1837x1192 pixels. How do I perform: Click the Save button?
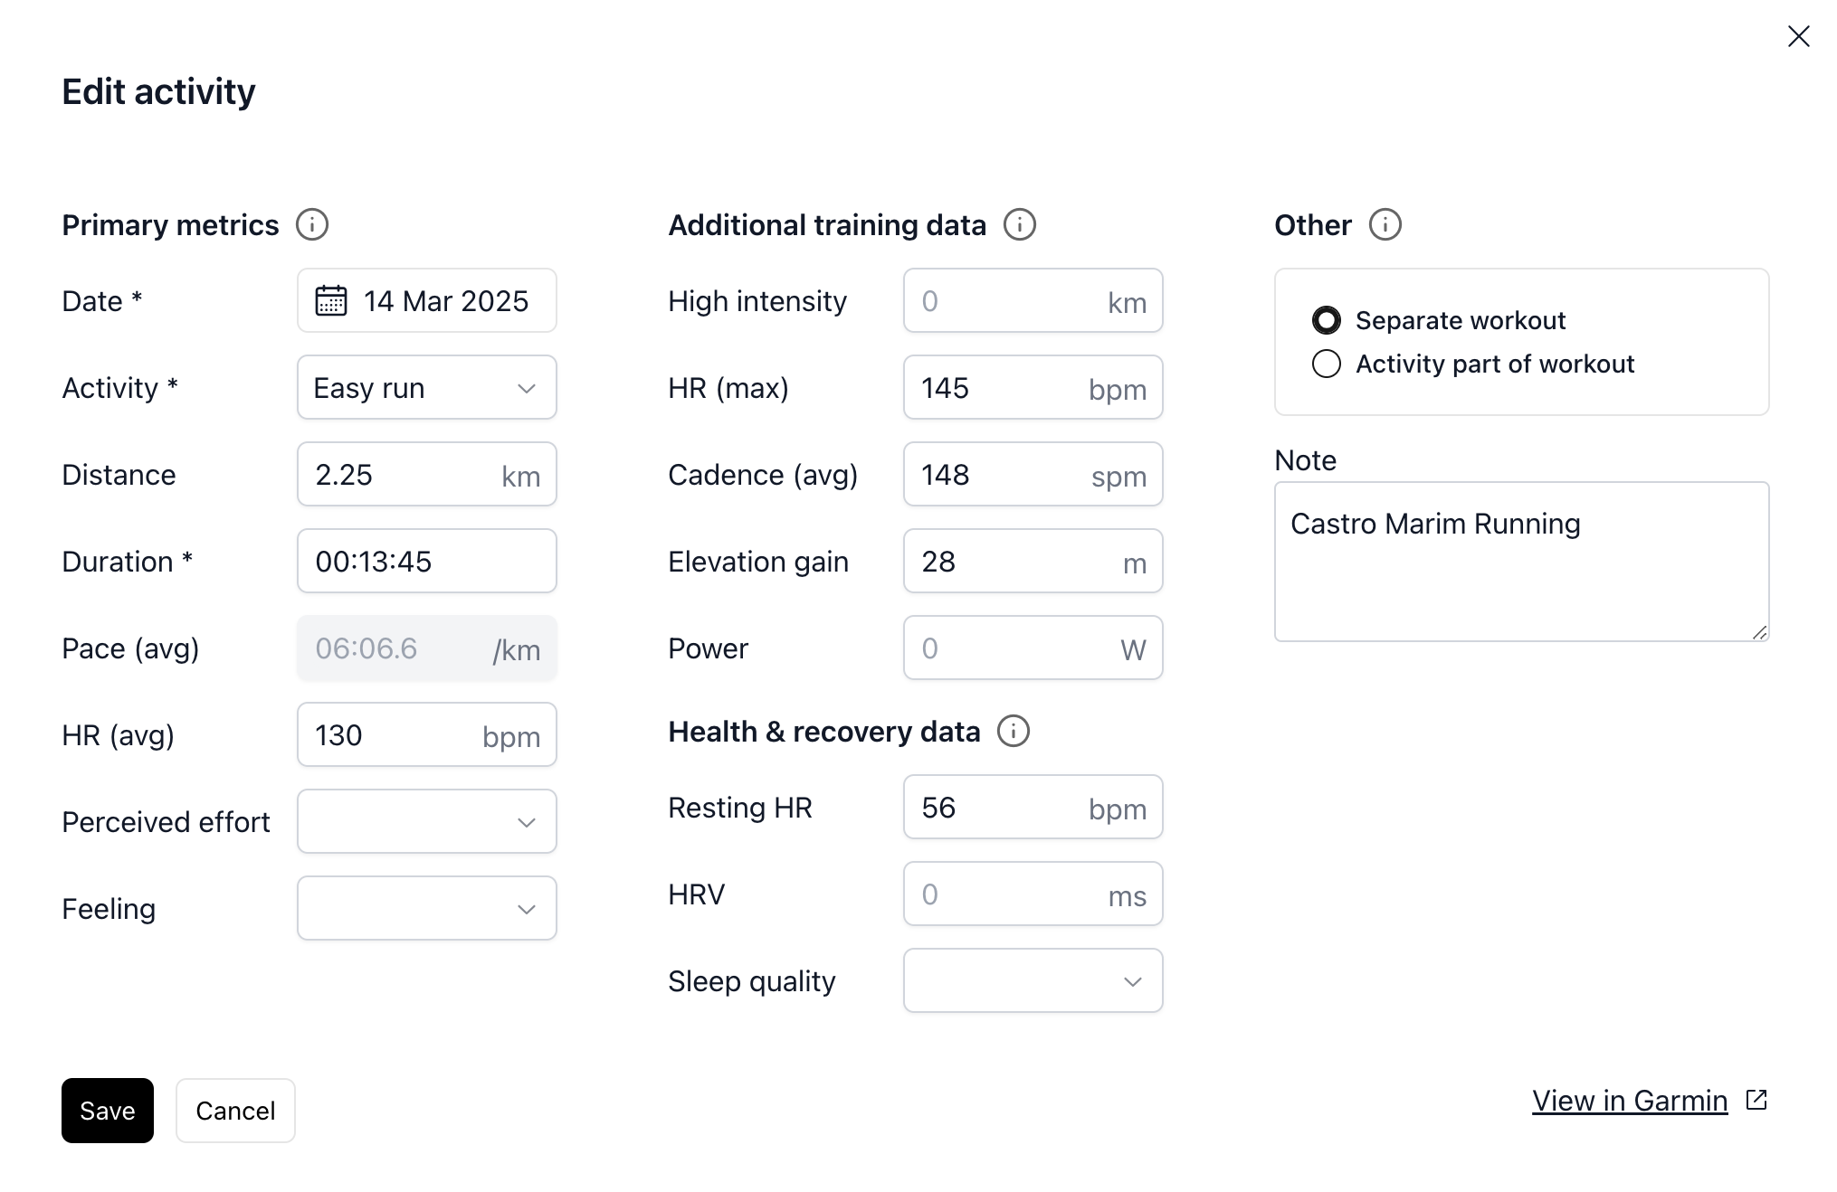108,1111
